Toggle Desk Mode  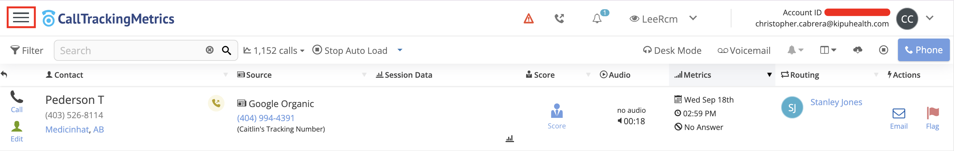pos(672,50)
